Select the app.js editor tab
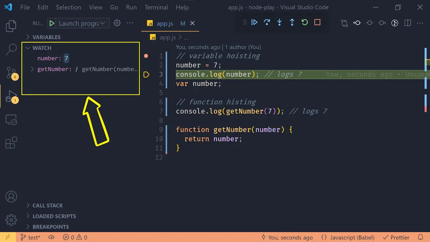 170,23
